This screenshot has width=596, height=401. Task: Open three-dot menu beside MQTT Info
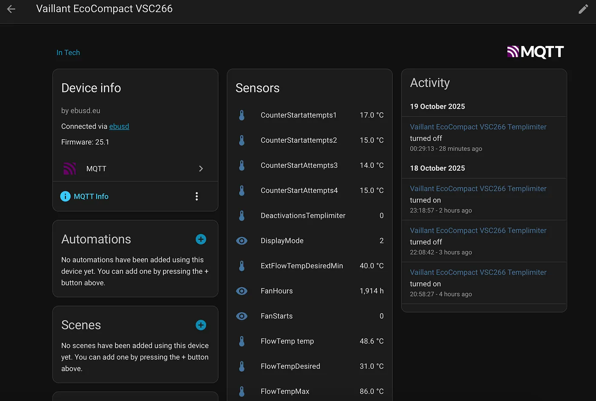[x=197, y=196]
